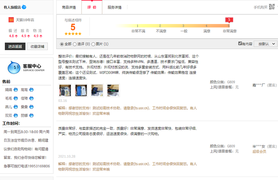
Task: Open the first review photo thumbnail
Action: pos(65,90)
